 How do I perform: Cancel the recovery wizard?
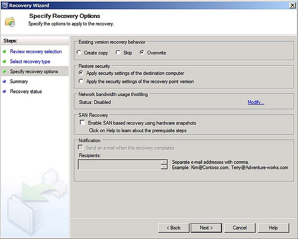[x=240, y=228]
